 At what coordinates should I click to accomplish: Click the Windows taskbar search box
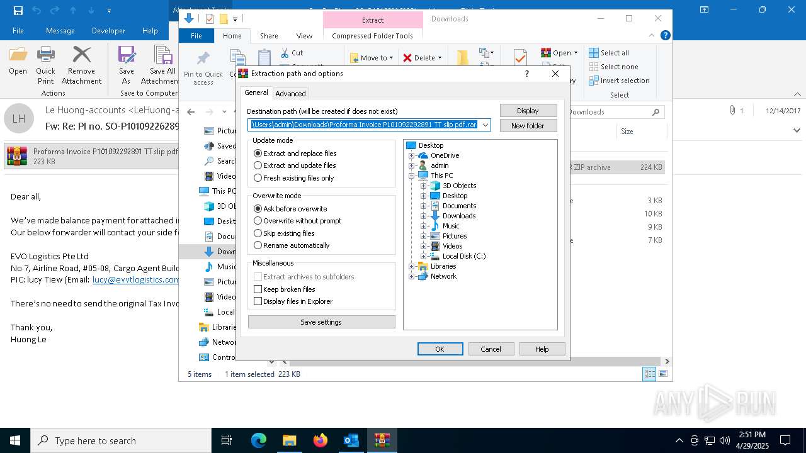(121, 440)
